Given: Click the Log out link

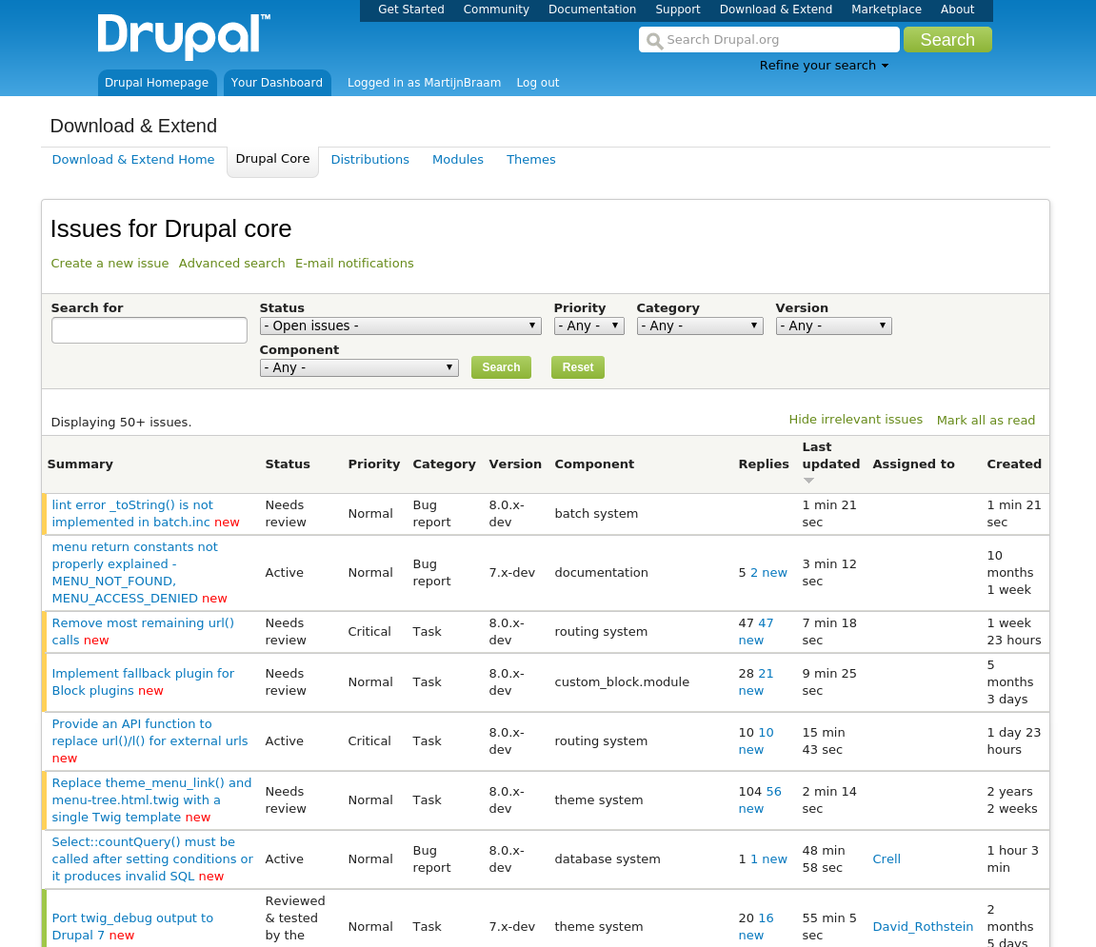Looking at the screenshot, I should click(537, 83).
